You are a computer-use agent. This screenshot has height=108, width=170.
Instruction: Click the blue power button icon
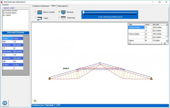click(5, 103)
